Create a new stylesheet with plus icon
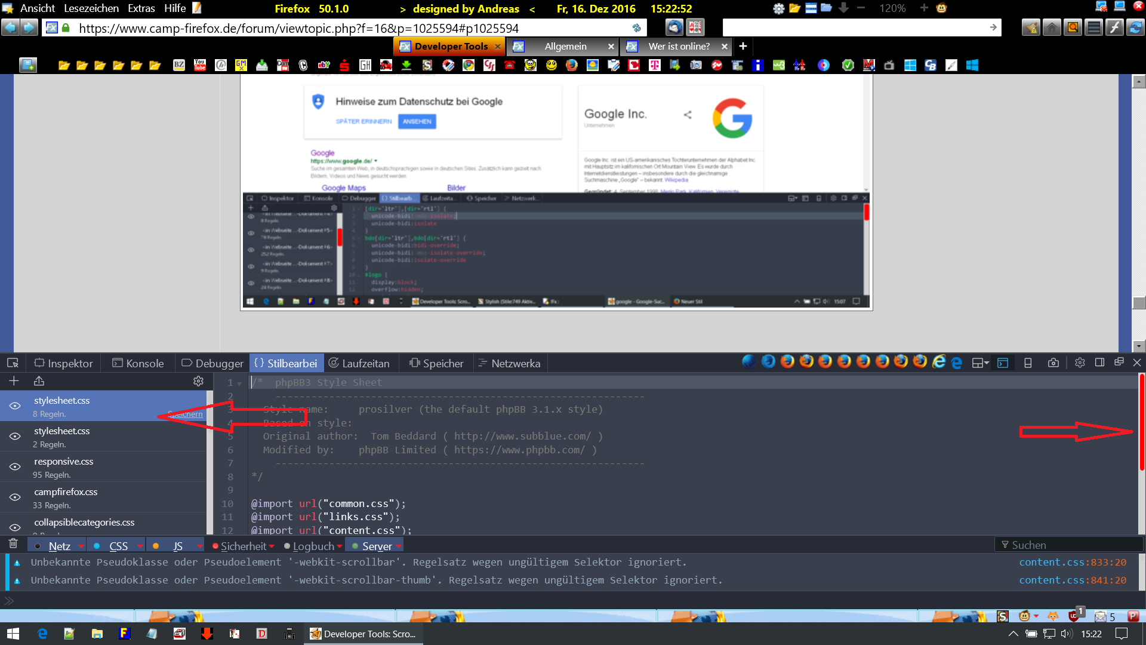The height and width of the screenshot is (645, 1146). point(14,381)
